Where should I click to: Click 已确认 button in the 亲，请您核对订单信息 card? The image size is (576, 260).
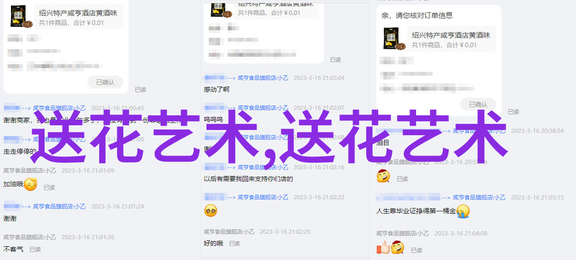click(478, 104)
